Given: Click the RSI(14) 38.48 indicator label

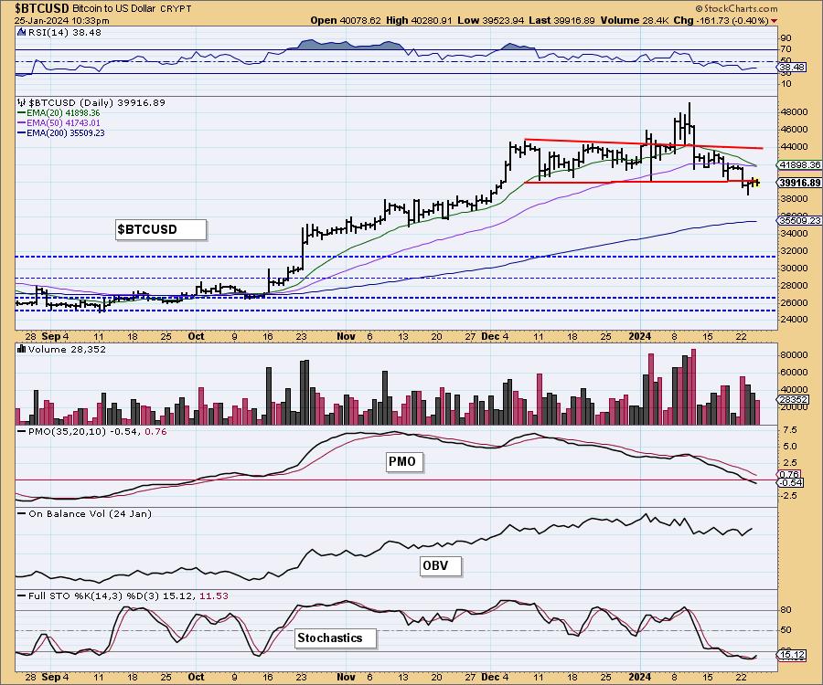Looking at the screenshot, I should (x=64, y=32).
